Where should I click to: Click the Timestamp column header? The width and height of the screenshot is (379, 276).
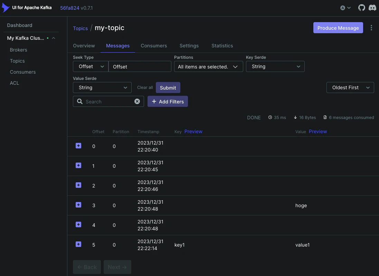148,131
